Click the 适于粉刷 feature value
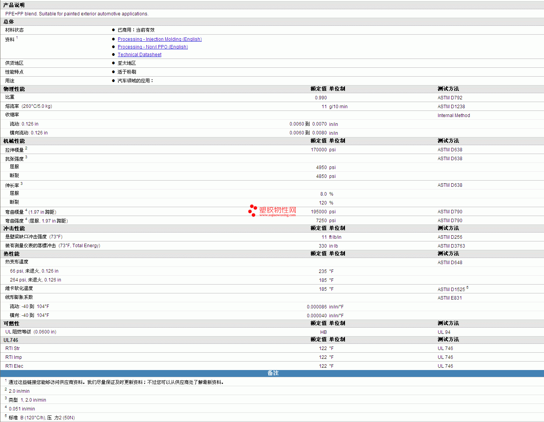Image resolution: width=544 pixels, height=422 pixels. [x=127, y=72]
